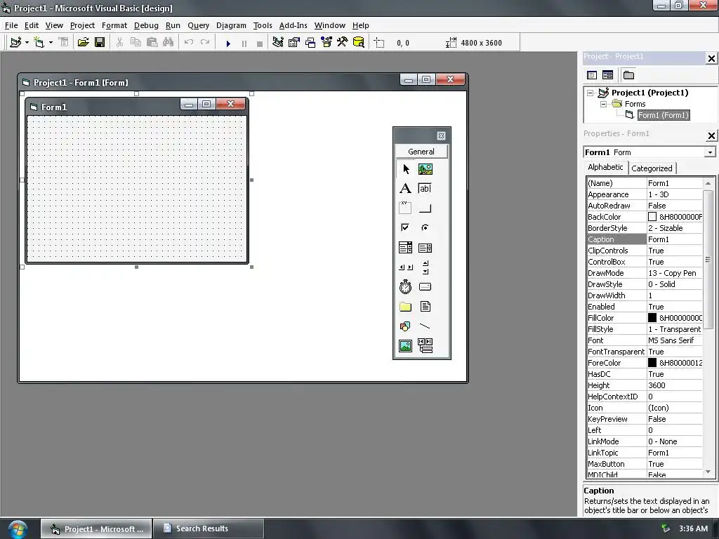Click the Open Project toolbar icon
Viewport: 719px width, 539px height.
coord(83,43)
